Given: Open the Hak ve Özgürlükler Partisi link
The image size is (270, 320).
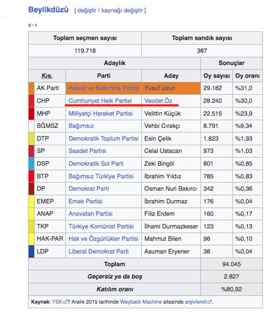Looking at the screenshot, I should [103, 239].
